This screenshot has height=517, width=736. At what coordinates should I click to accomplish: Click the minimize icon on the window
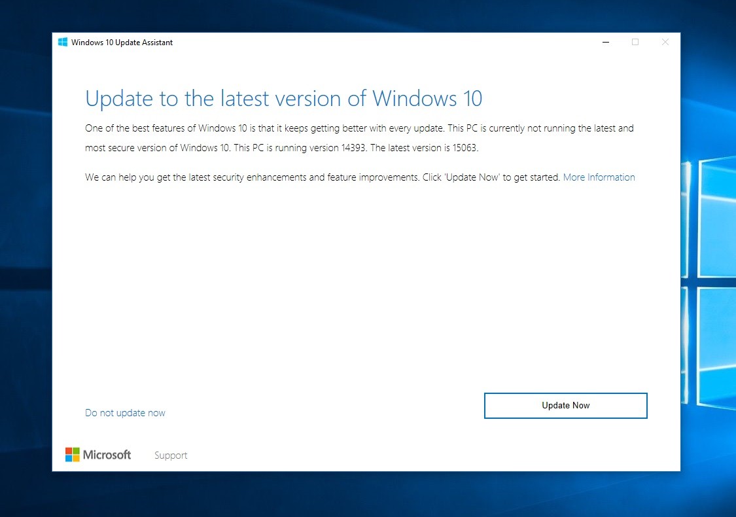coord(605,41)
